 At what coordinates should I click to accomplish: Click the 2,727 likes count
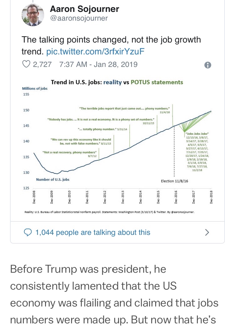[42, 64]
